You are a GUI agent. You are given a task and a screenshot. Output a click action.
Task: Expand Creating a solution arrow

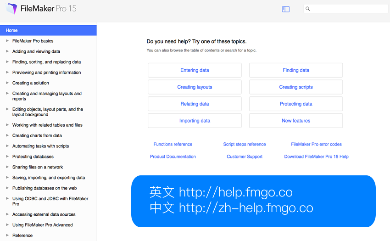[7, 83]
